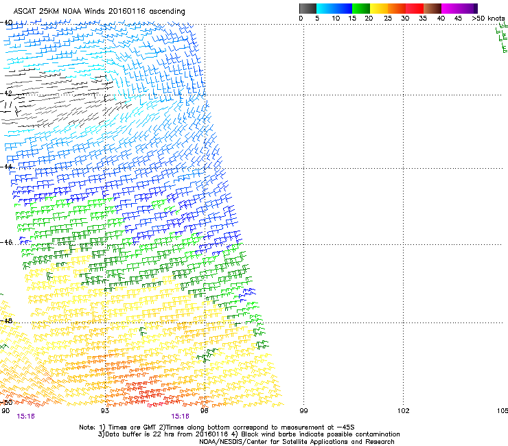Click the NOAA/NESDIS Center credit line

[x=297, y=442]
